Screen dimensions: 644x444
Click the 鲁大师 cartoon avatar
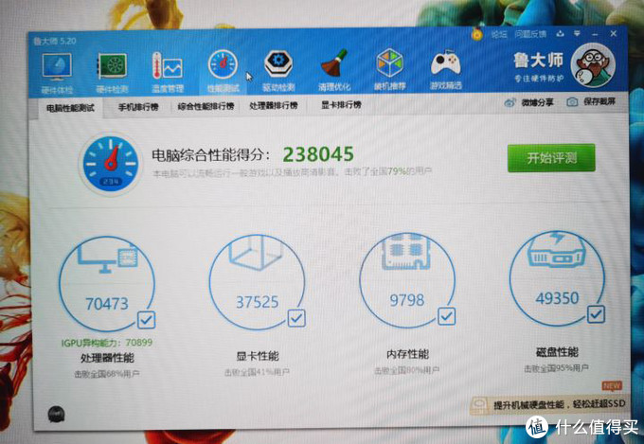click(593, 65)
